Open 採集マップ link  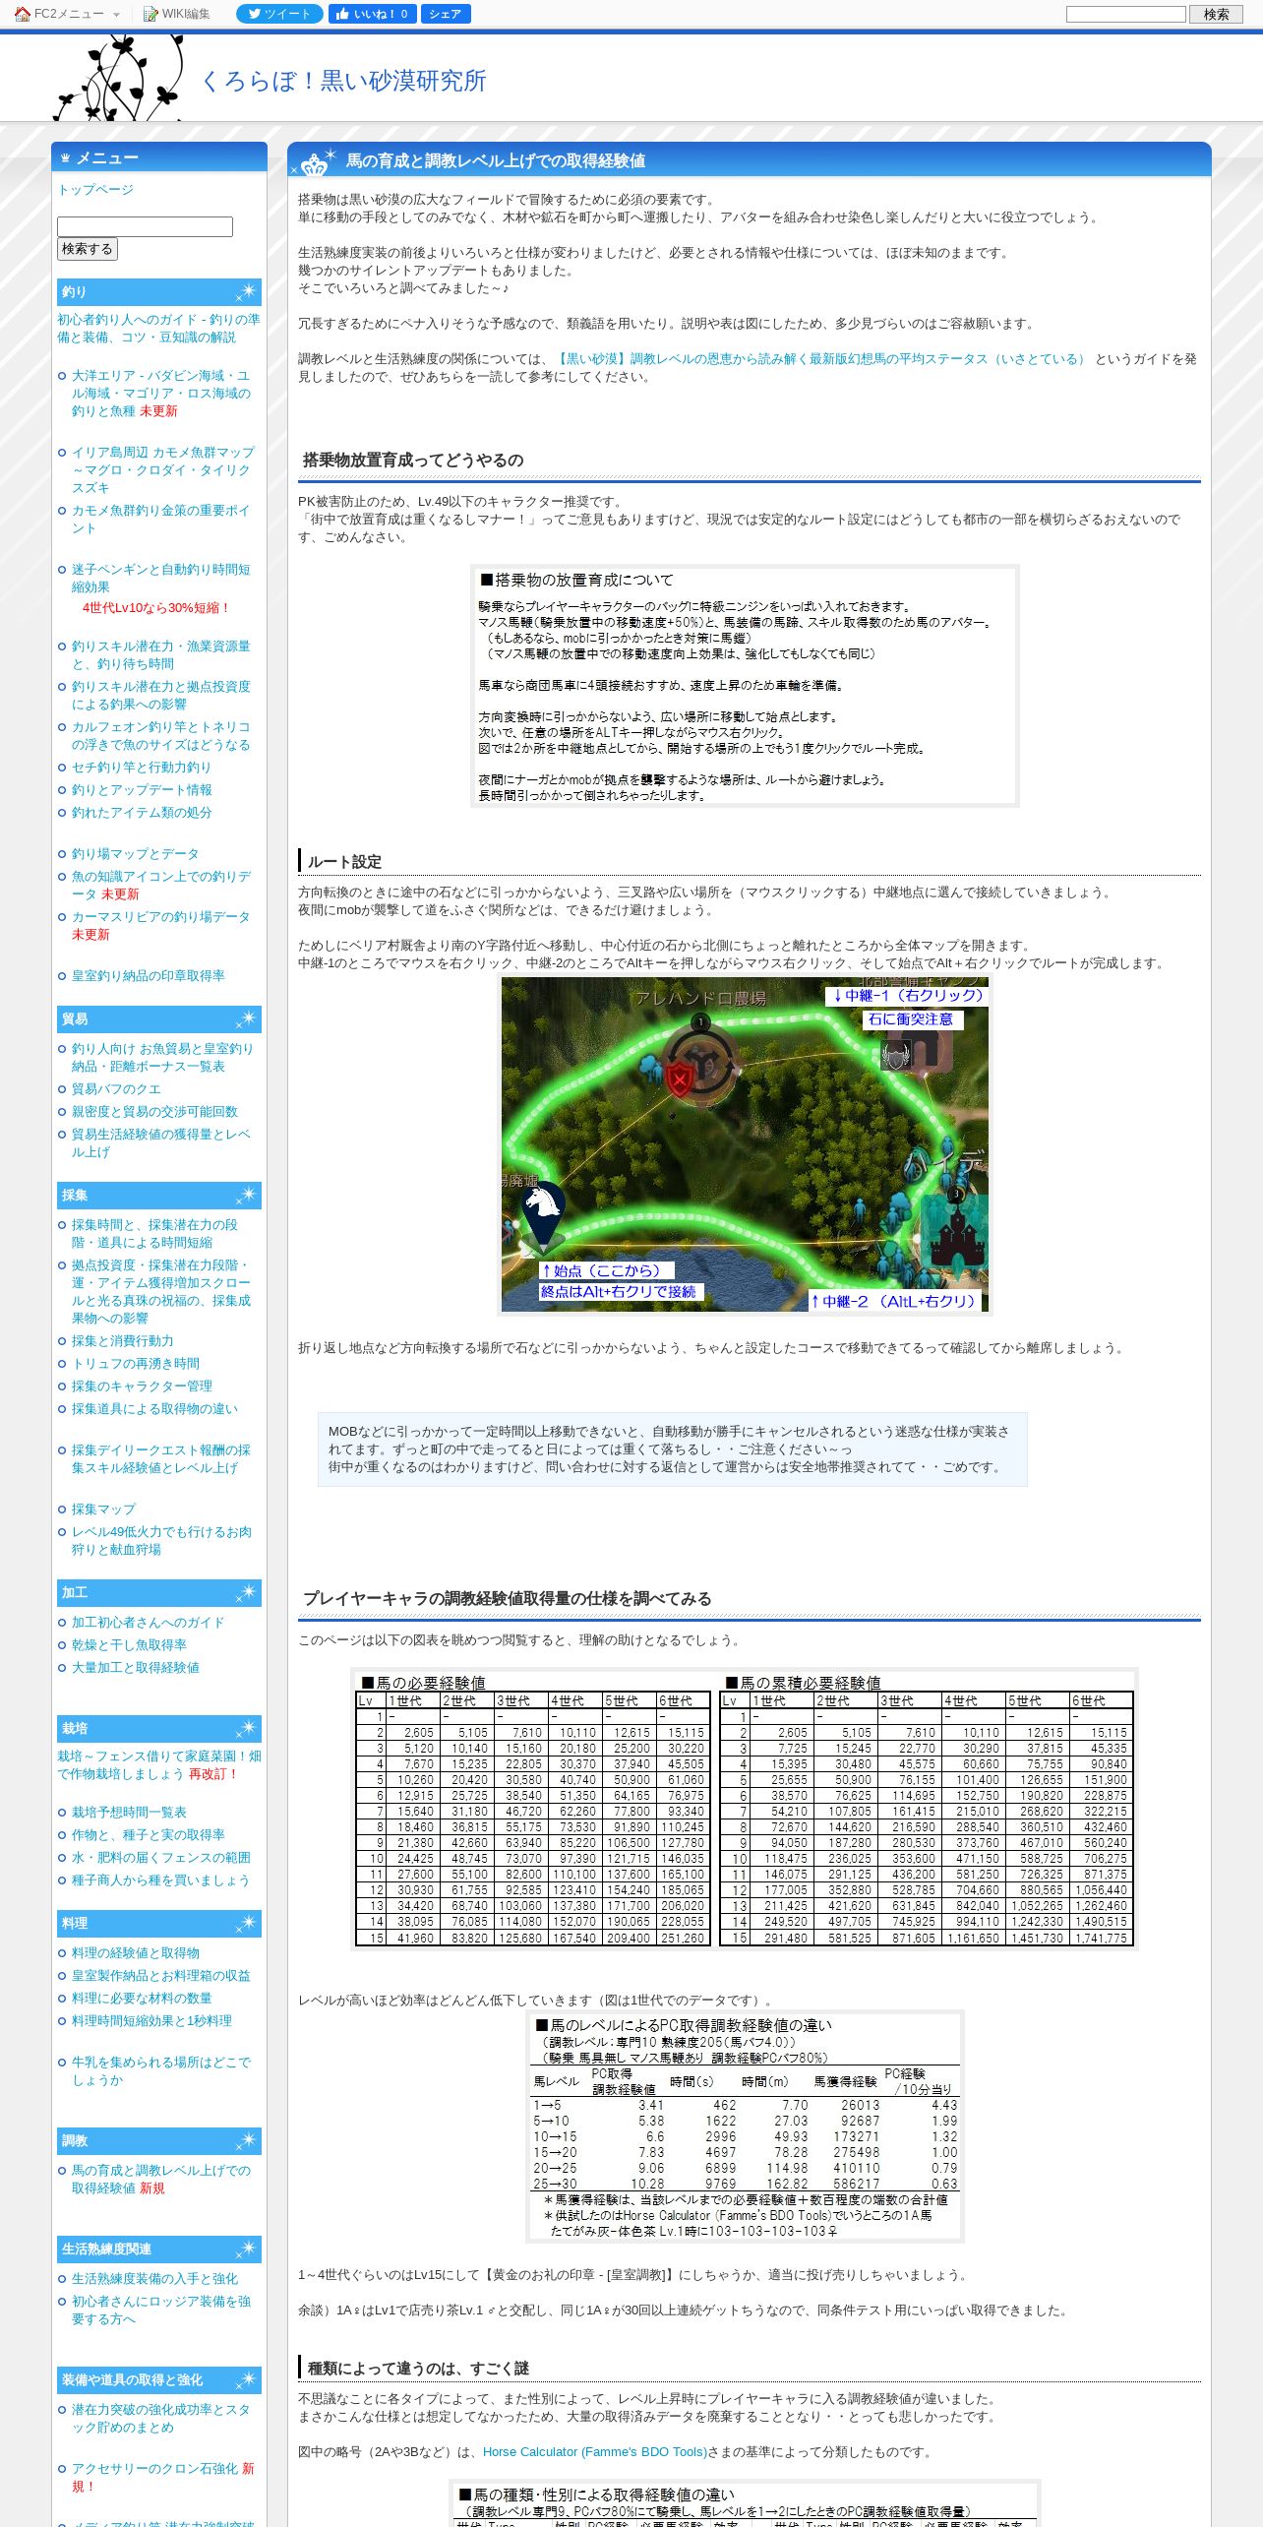pyautogui.click(x=103, y=1509)
